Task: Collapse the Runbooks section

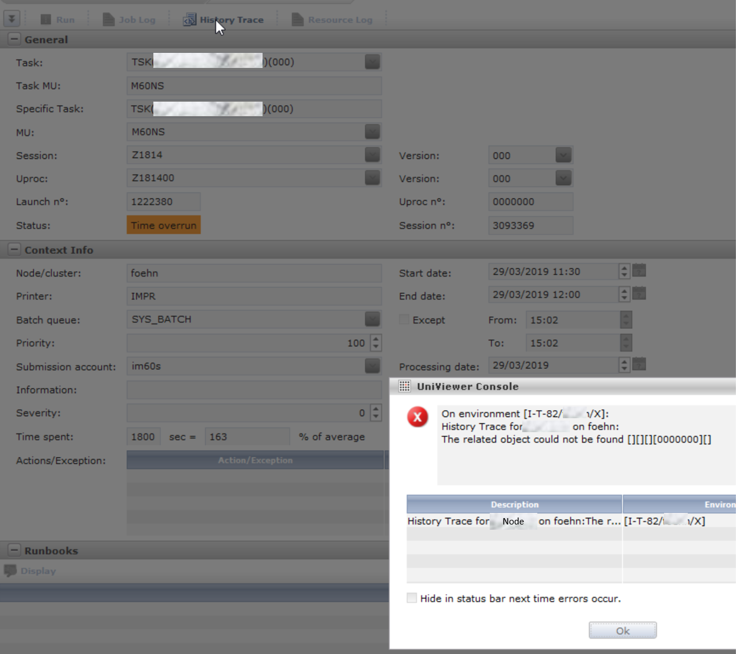Action: 14,550
